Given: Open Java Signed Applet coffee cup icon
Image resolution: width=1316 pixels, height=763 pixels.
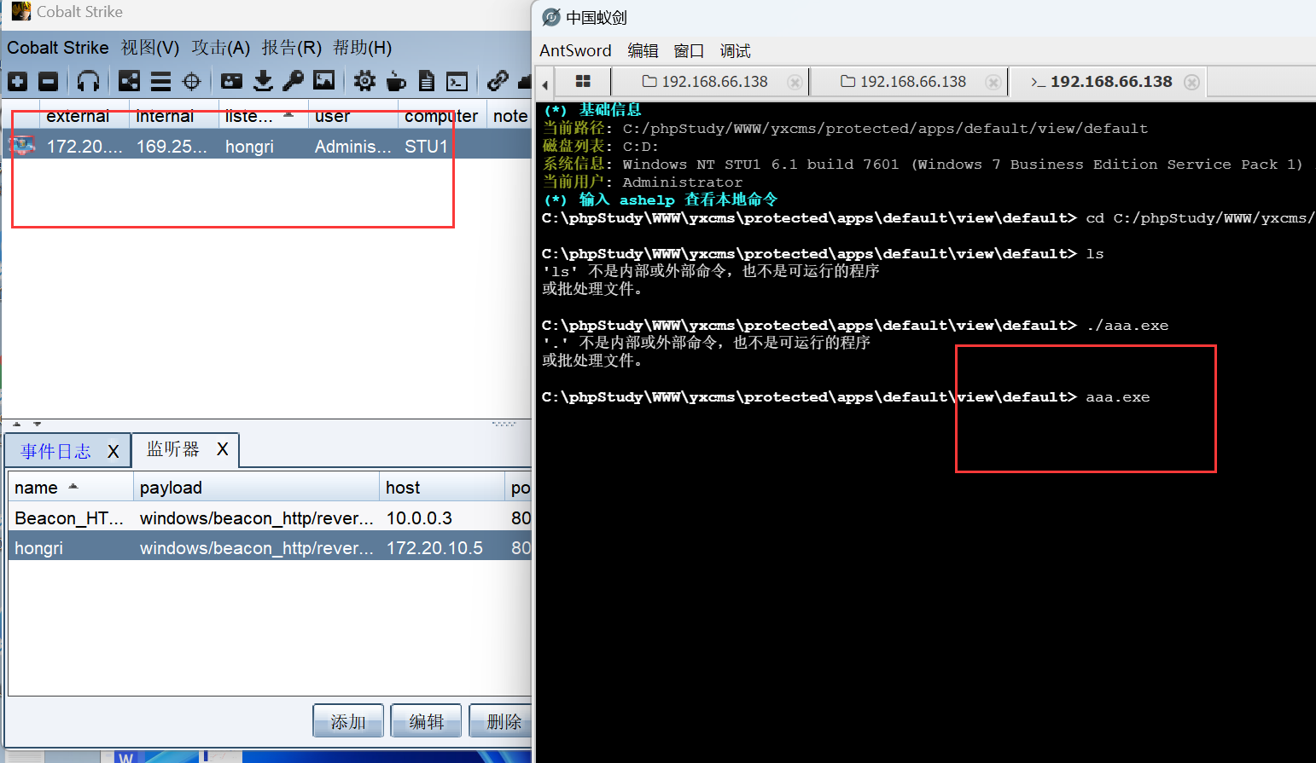Looking at the screenshot, I should click(x=396, y=82).
